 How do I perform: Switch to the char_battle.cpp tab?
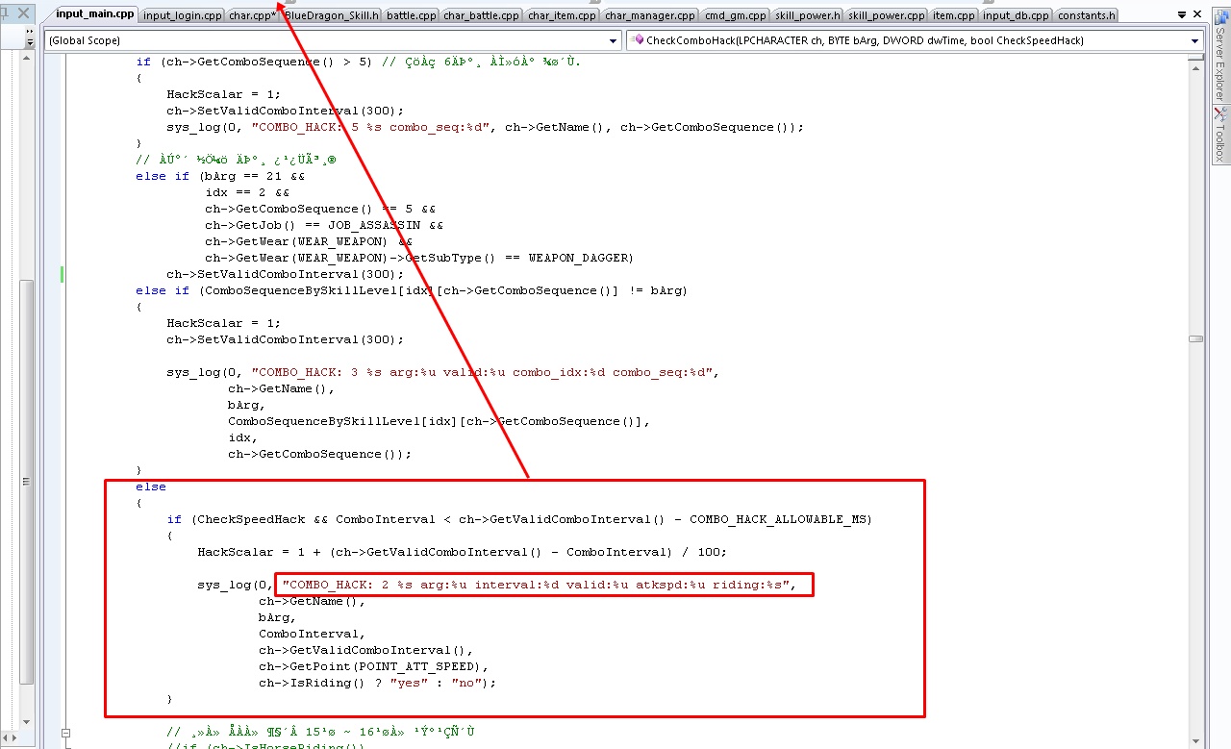tap(481, 14)
